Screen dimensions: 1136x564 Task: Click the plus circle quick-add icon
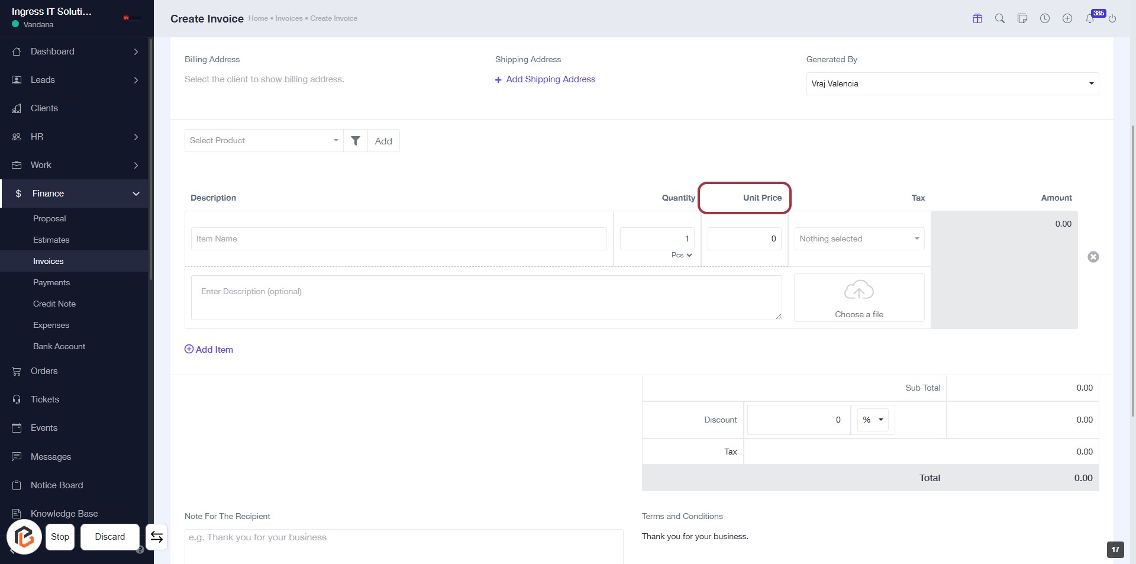(x=1067, y=18)
